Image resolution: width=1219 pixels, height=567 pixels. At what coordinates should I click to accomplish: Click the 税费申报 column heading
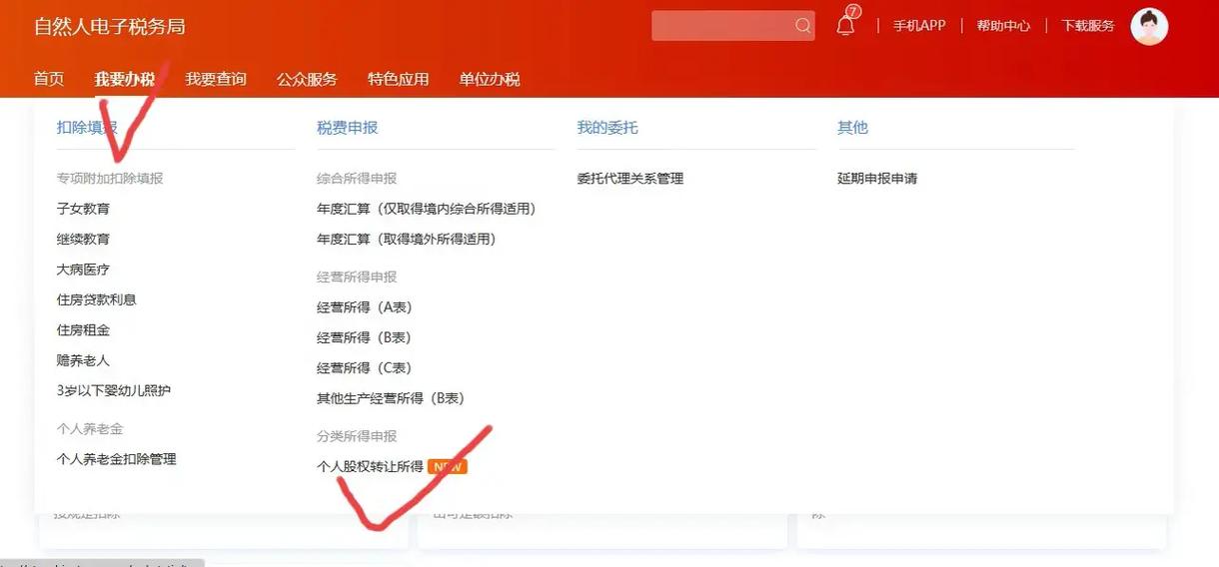coord(348,128)
